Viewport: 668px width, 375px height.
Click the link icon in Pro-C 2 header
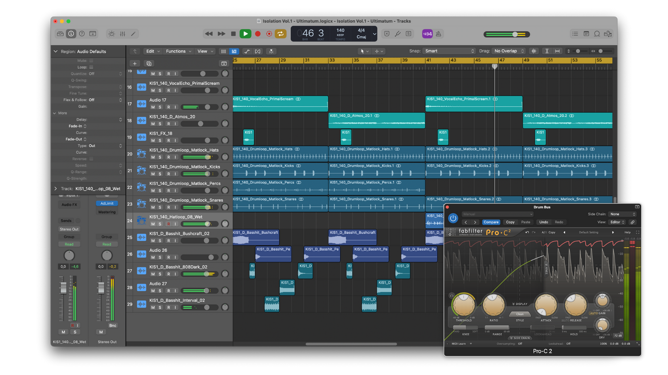pos(632,222)
